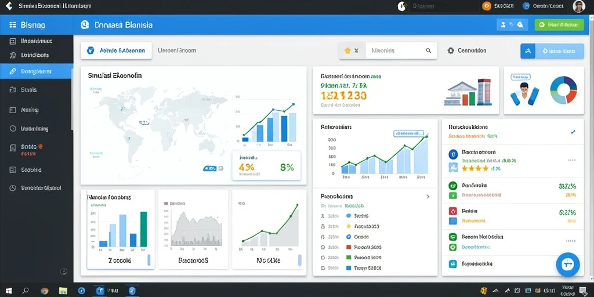
Task: Click the taskbar search magnifier
Action: click(26, 291)
